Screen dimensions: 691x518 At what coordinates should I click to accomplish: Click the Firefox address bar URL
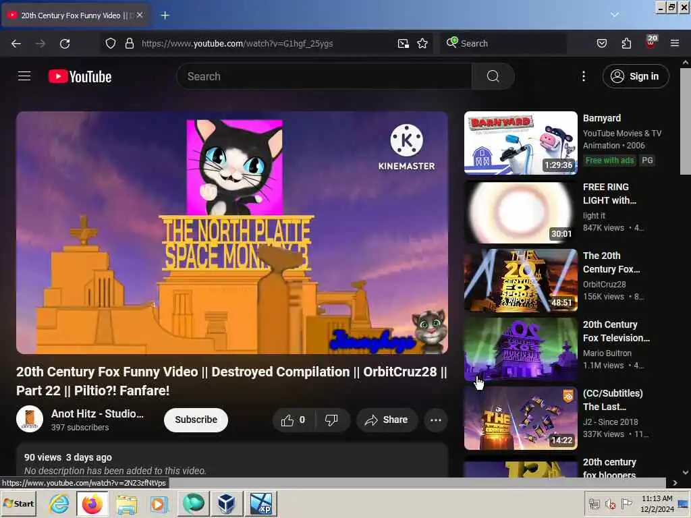pos(237,43)
